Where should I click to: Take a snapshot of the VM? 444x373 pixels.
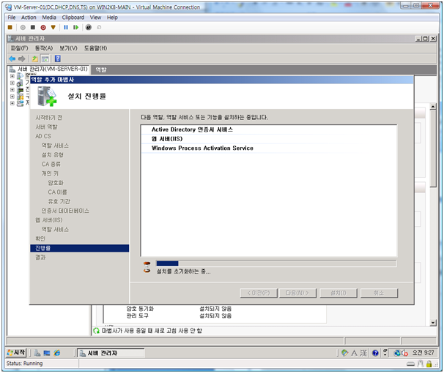pos(89,27)
